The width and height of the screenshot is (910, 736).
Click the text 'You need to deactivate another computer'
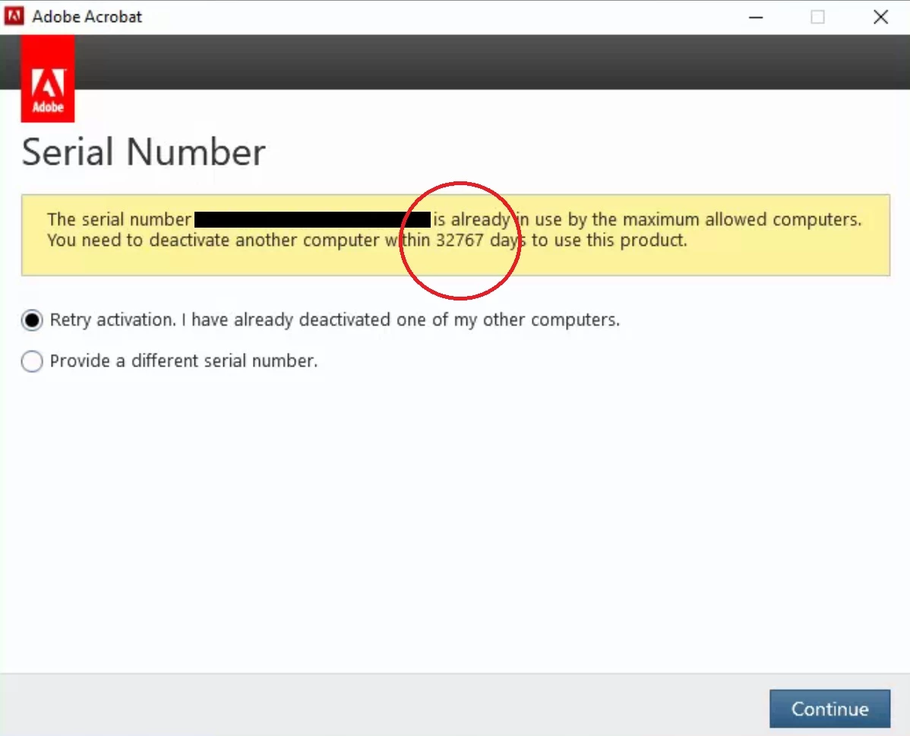click(213, 240)
